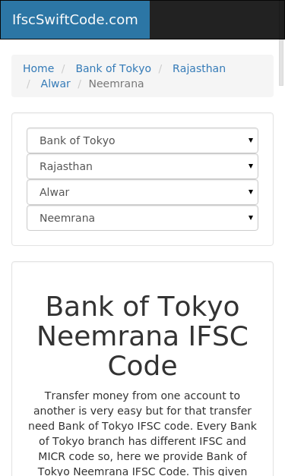Screen dimensions: 285x476
Task: Click the arrow icon on Neemrana selector
Action: [251, 218]
